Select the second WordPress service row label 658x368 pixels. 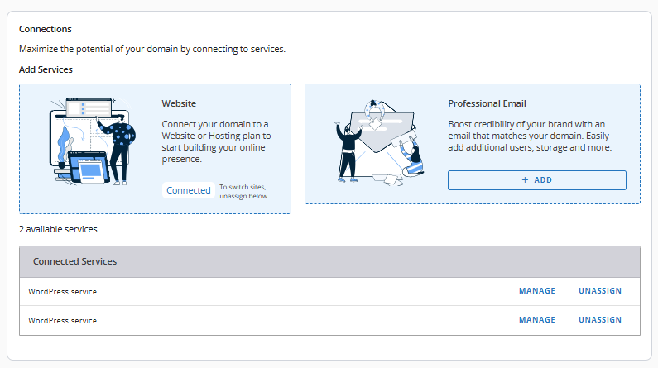(x=63, y=320)
